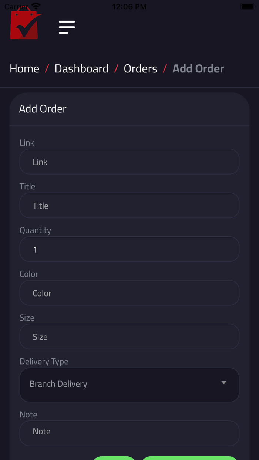Click into the Title text field
Viewport: 259px width, 460px height.
tap(129, 205)
